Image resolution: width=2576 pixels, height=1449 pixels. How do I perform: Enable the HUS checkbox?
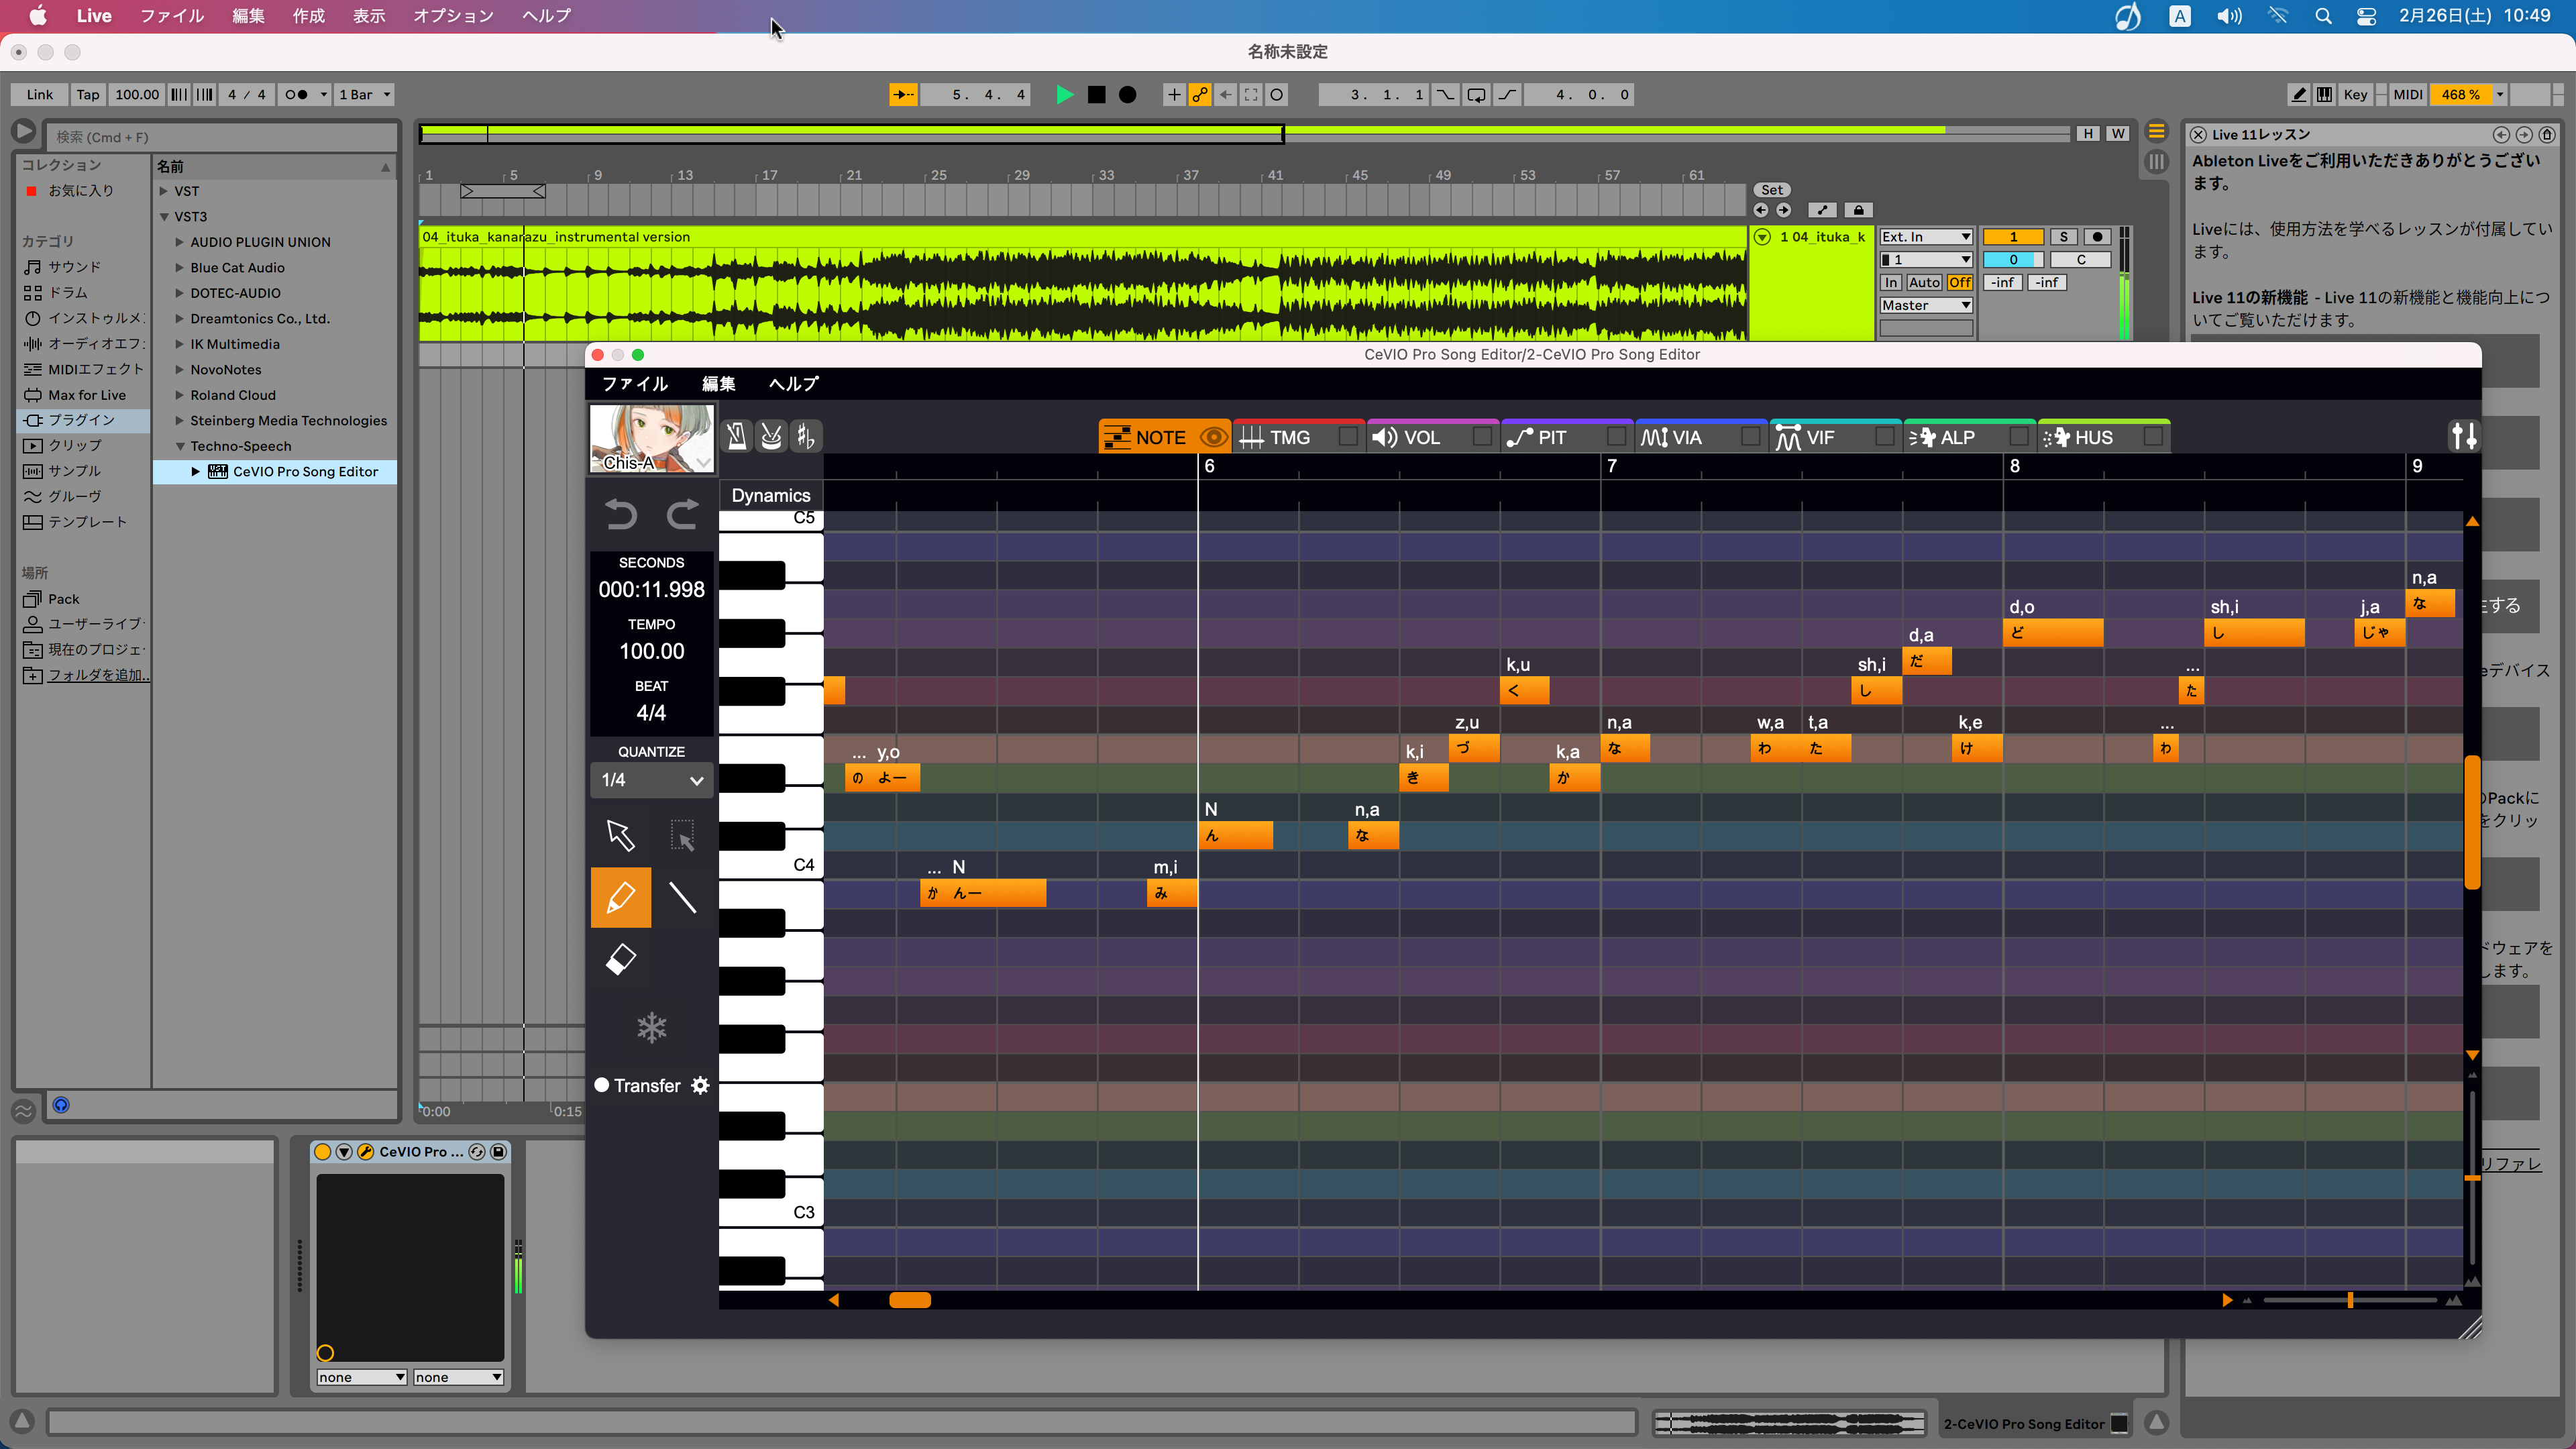[x=2153, y=436]
